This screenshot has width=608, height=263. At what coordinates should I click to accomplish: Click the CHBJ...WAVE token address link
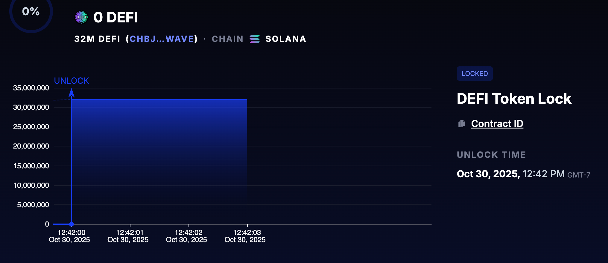pos(162,39)
